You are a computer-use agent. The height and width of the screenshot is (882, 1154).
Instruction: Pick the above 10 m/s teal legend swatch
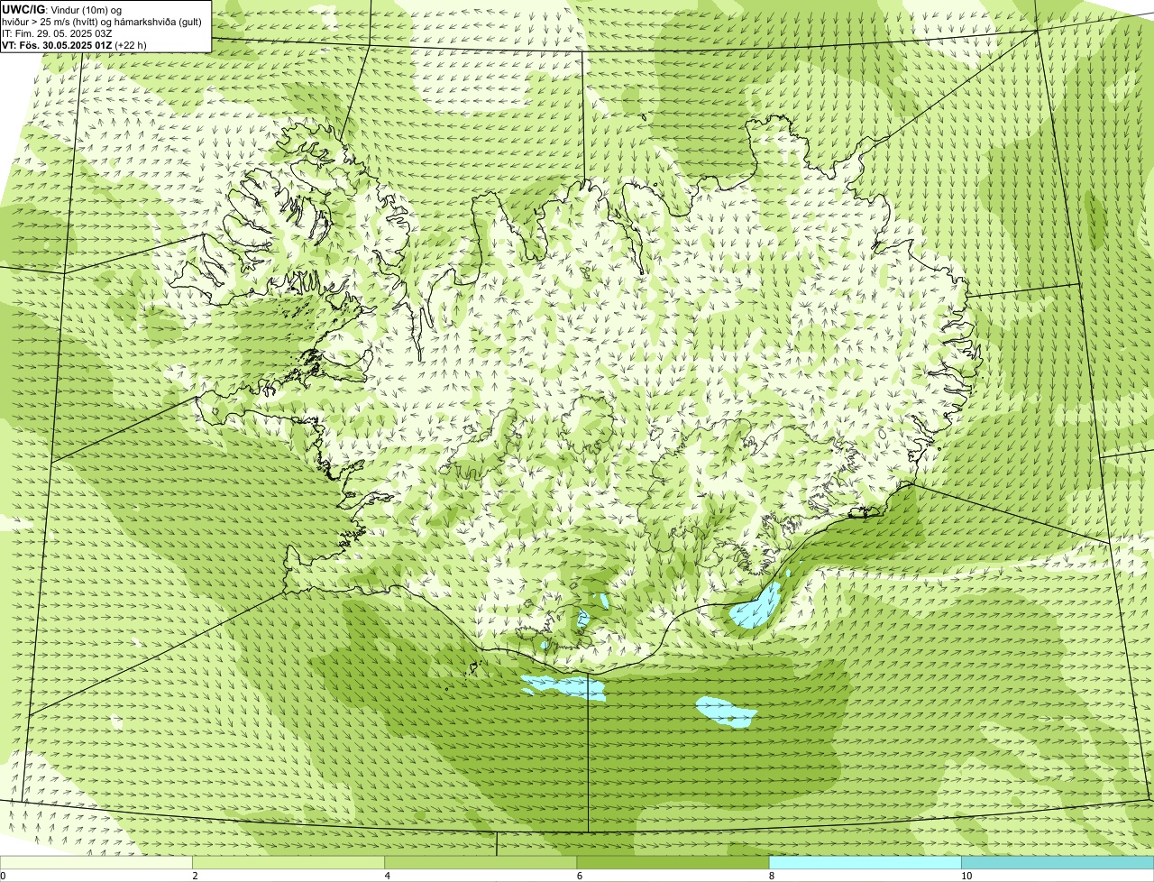click(1058, 863)
